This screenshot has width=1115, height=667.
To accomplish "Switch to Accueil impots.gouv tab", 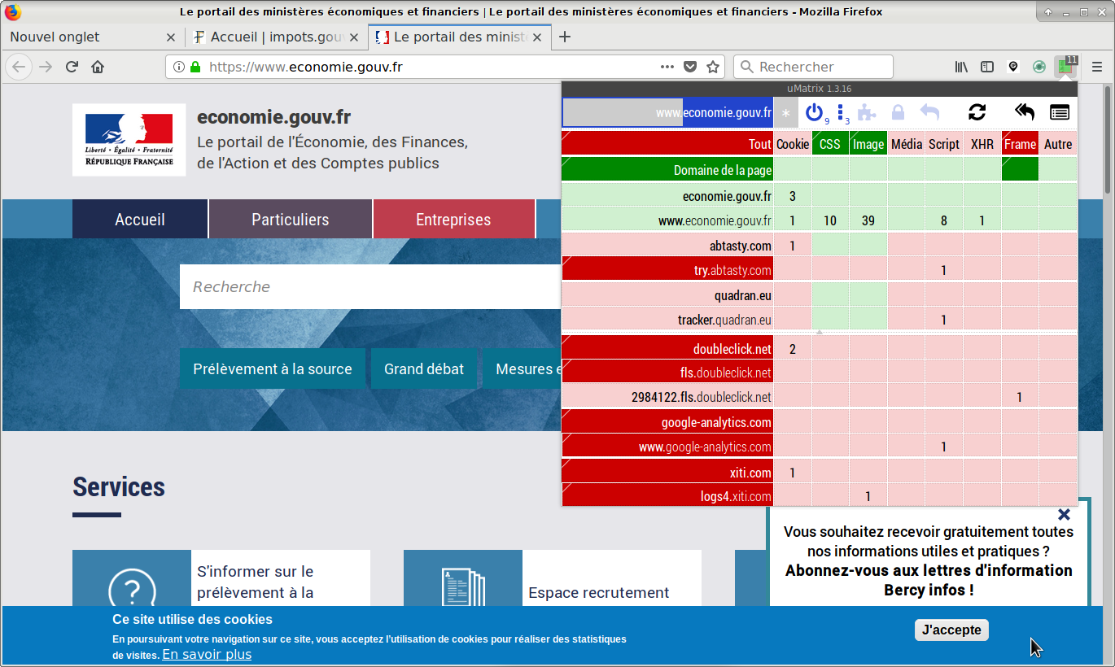I will [x=277, y=37].
